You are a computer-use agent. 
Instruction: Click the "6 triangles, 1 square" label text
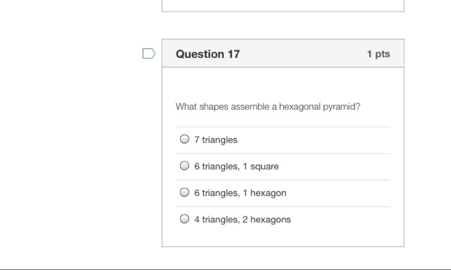pyautogui.click(x=236, y=166)
